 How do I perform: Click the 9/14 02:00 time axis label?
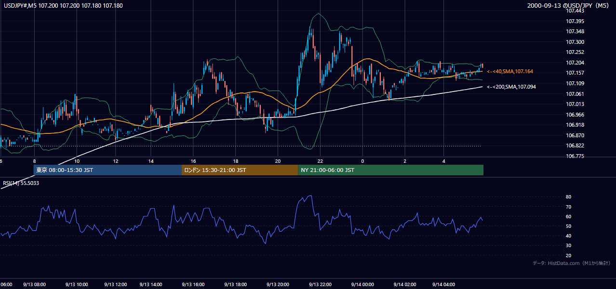(x=405, y=285)
